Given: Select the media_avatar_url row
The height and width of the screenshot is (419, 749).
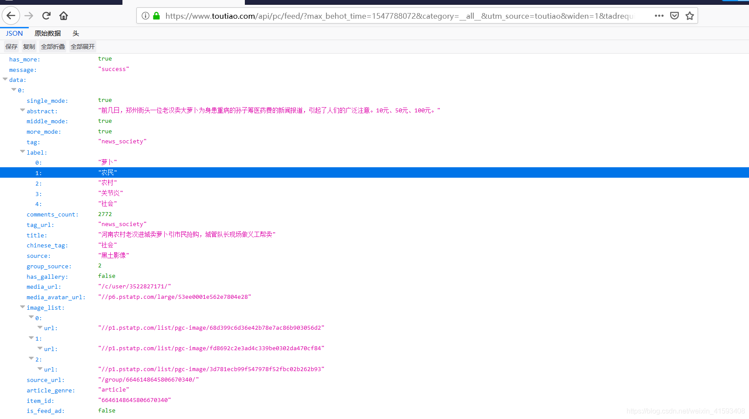Looking at the screenshot, I should click(374, 297).
